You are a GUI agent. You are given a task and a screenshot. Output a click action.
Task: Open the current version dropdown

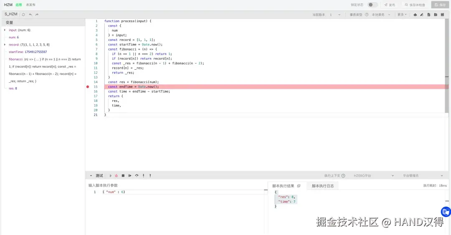point(335,15)
